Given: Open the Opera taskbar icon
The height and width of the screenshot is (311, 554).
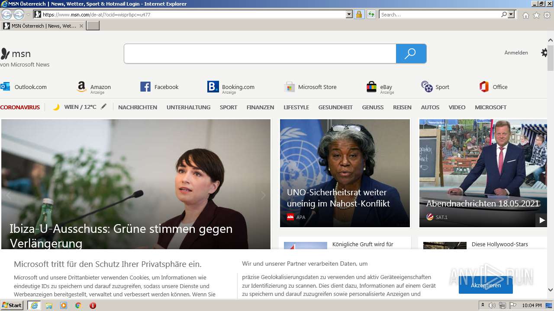Looking at the screenshot, I should point(93,305).
